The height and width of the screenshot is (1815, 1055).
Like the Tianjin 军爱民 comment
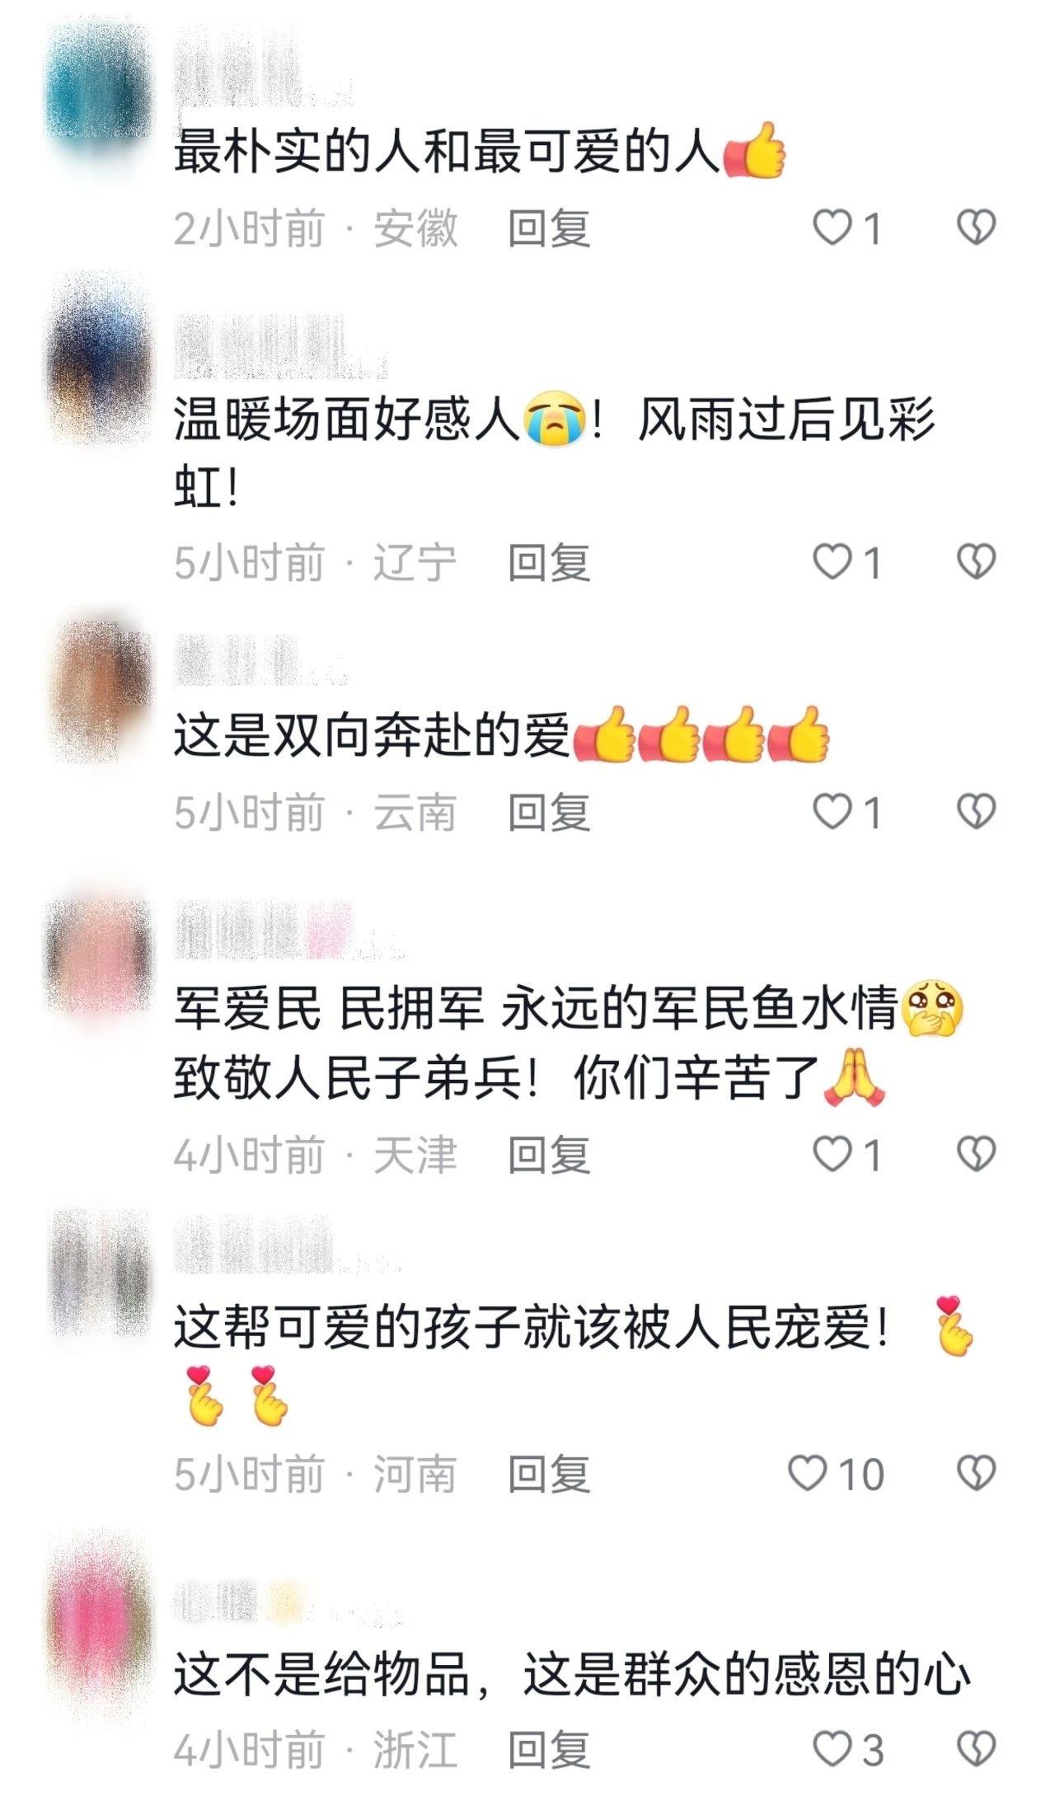click(832, 1154)
